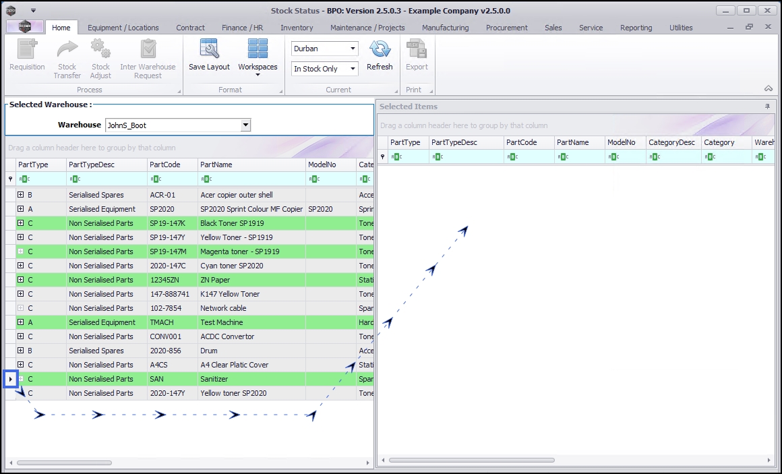Click the stock grid horizontal scrollbar
Screen dimensions: 782x474
coord(64,463)
